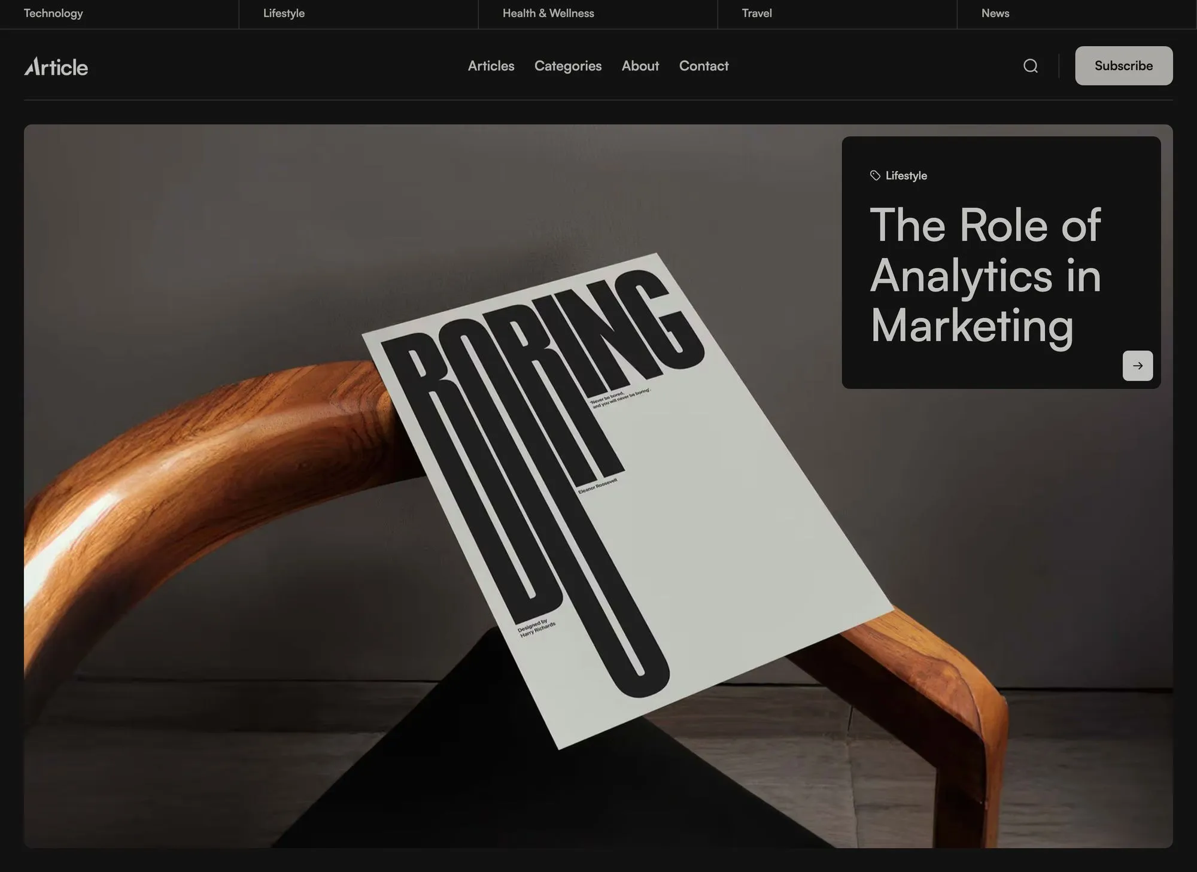Open the search magnifier icon
The height and width of the screenshot is (872, 1197).
coord(1030,66)
